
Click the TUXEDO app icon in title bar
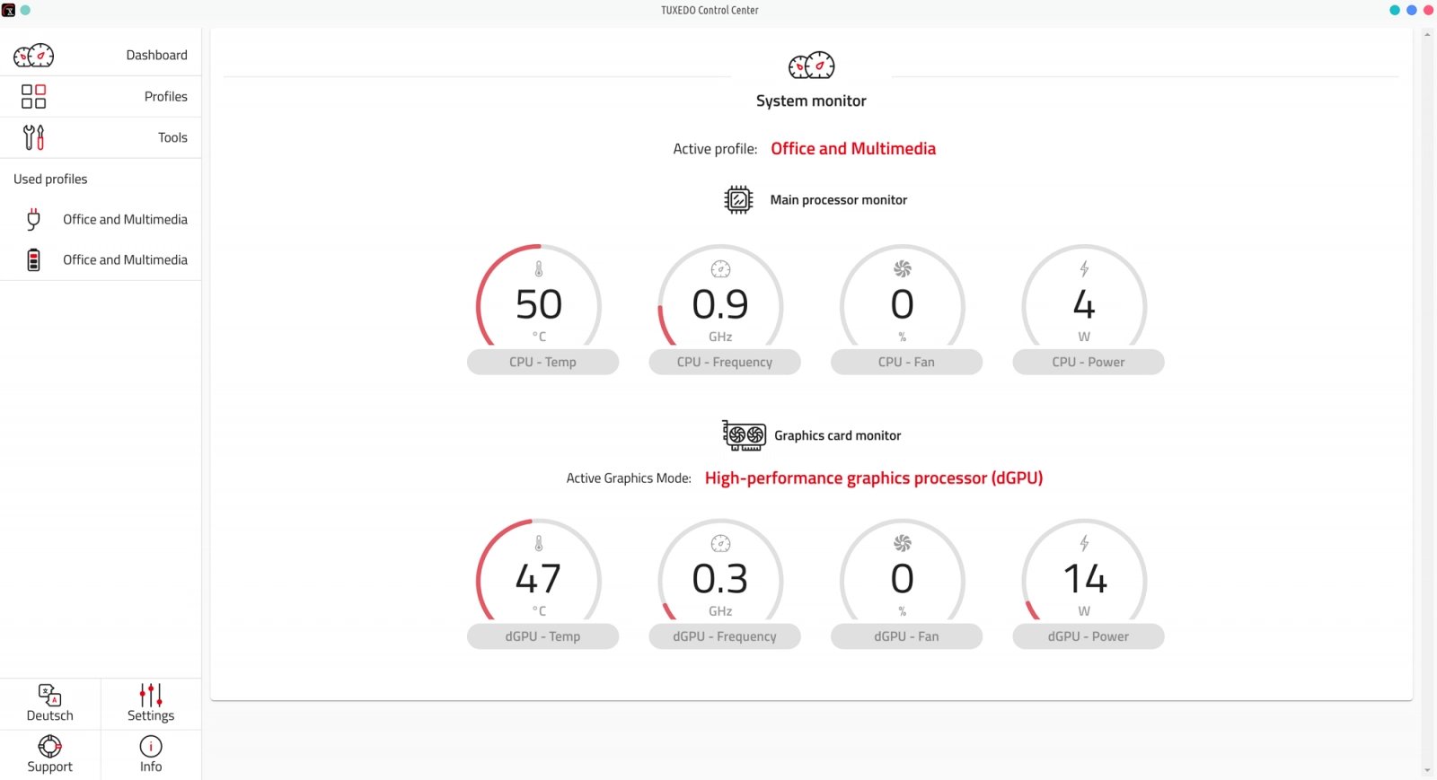(x=8, y=10)
